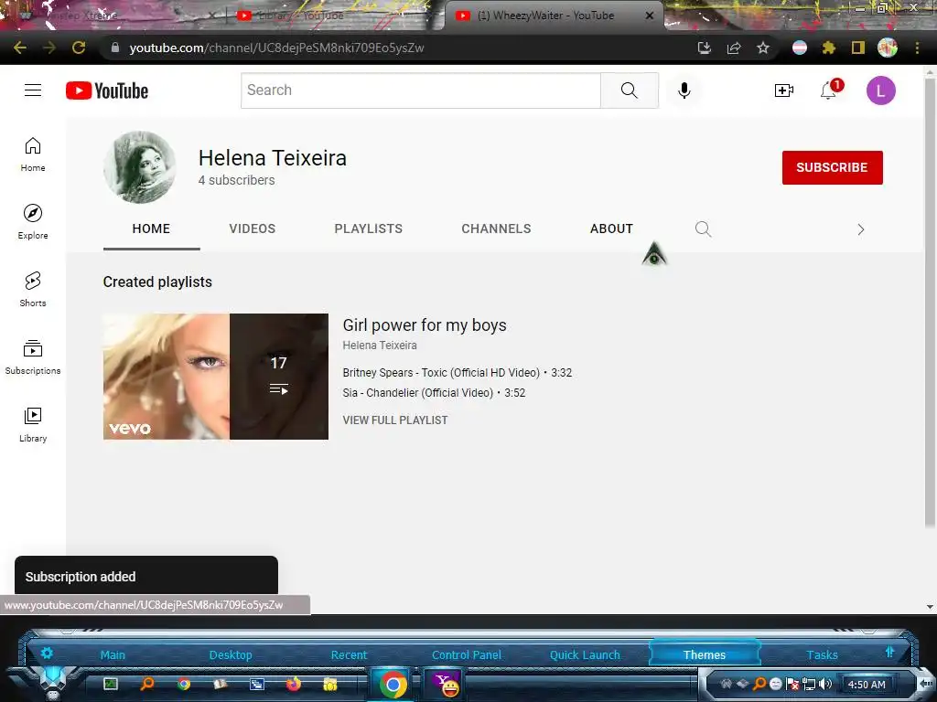Open the taskbar settings gear
937x702 pixels.
[x=47, y=653]
